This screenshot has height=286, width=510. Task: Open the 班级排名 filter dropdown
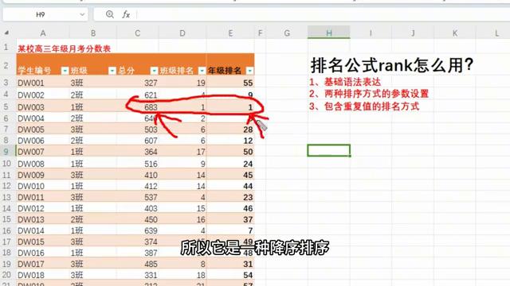202,71
